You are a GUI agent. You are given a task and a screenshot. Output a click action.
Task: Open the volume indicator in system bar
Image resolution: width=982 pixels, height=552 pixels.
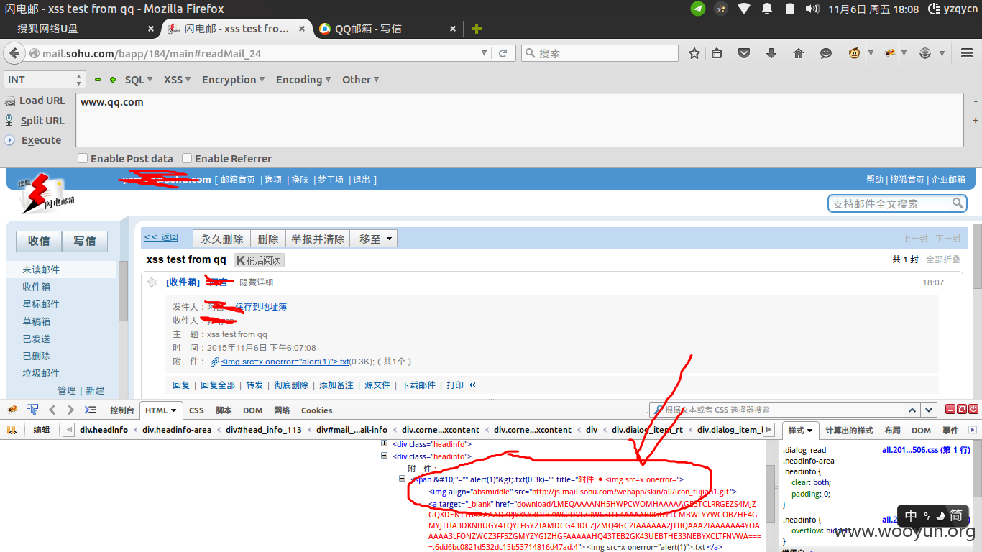point(812,9)
